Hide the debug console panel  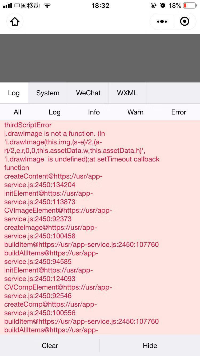pos(150,346)
